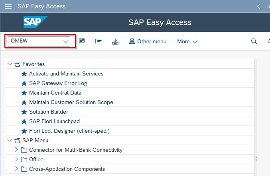Open the More menu

[x=187, y=41]
